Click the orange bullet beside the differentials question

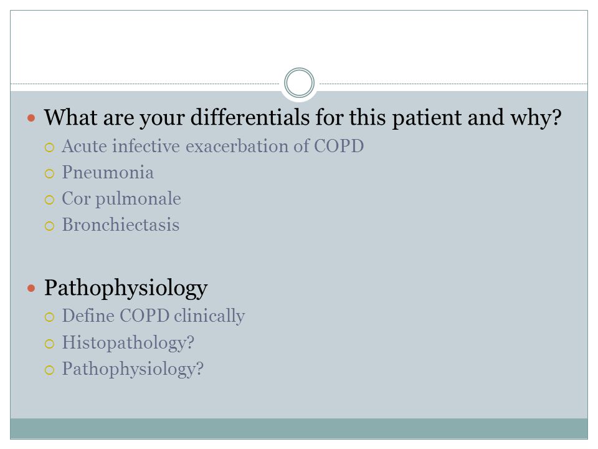31,118
